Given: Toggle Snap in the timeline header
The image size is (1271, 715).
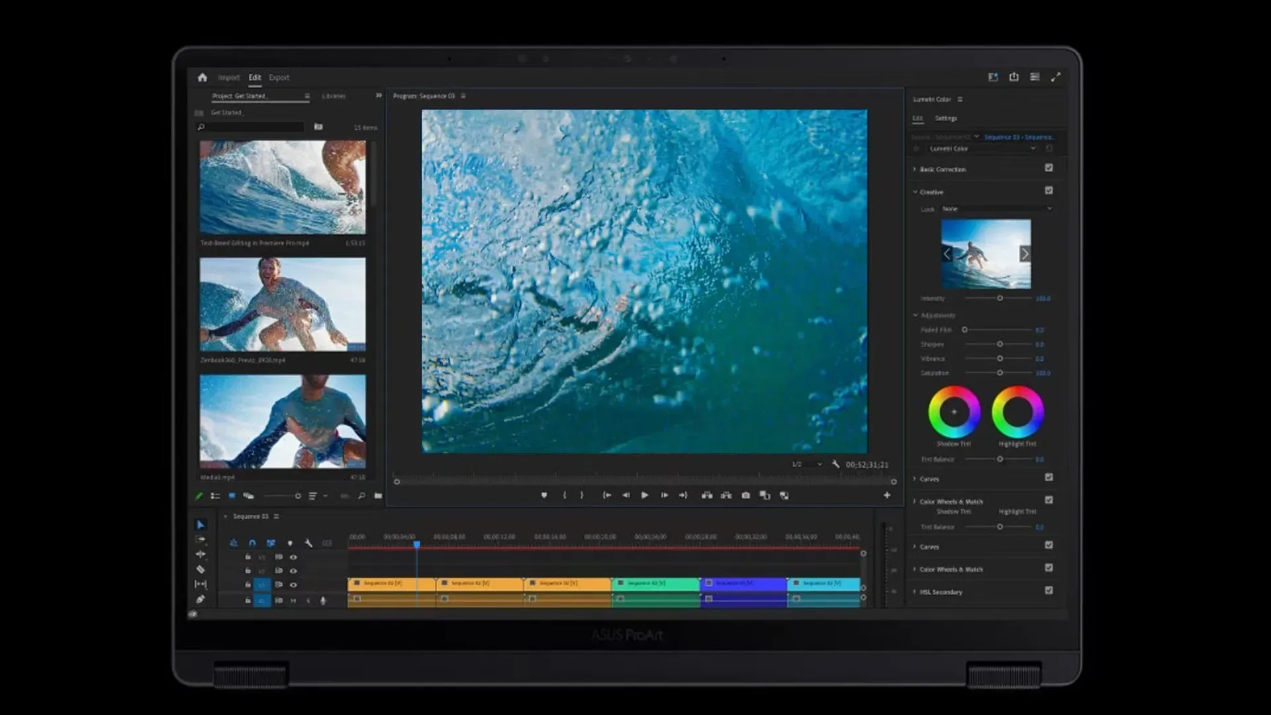Looking at the screenshot, I should [252, 543].
